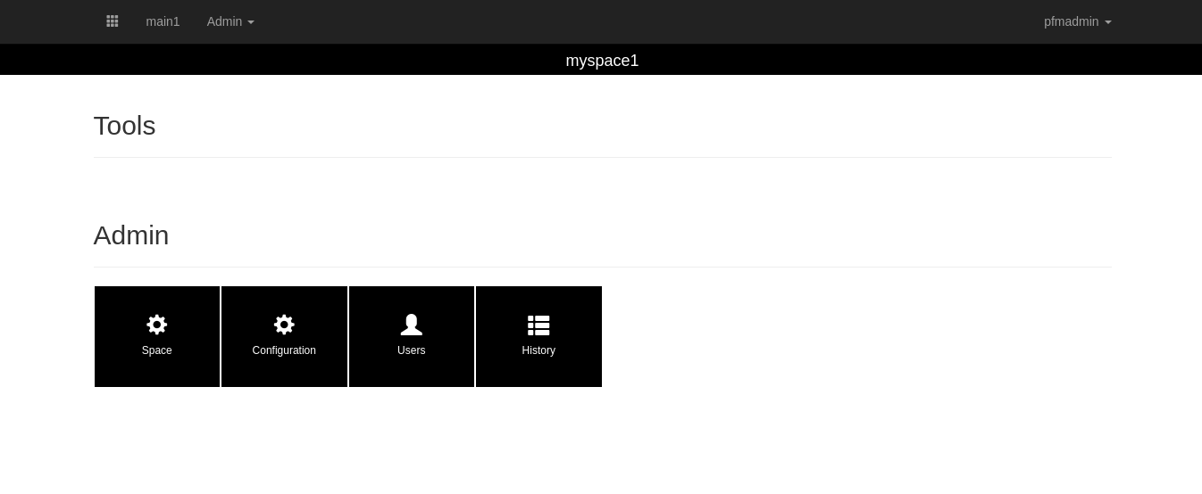Click the History label text
Screen dimensions: 1202x494
[538, 350]
